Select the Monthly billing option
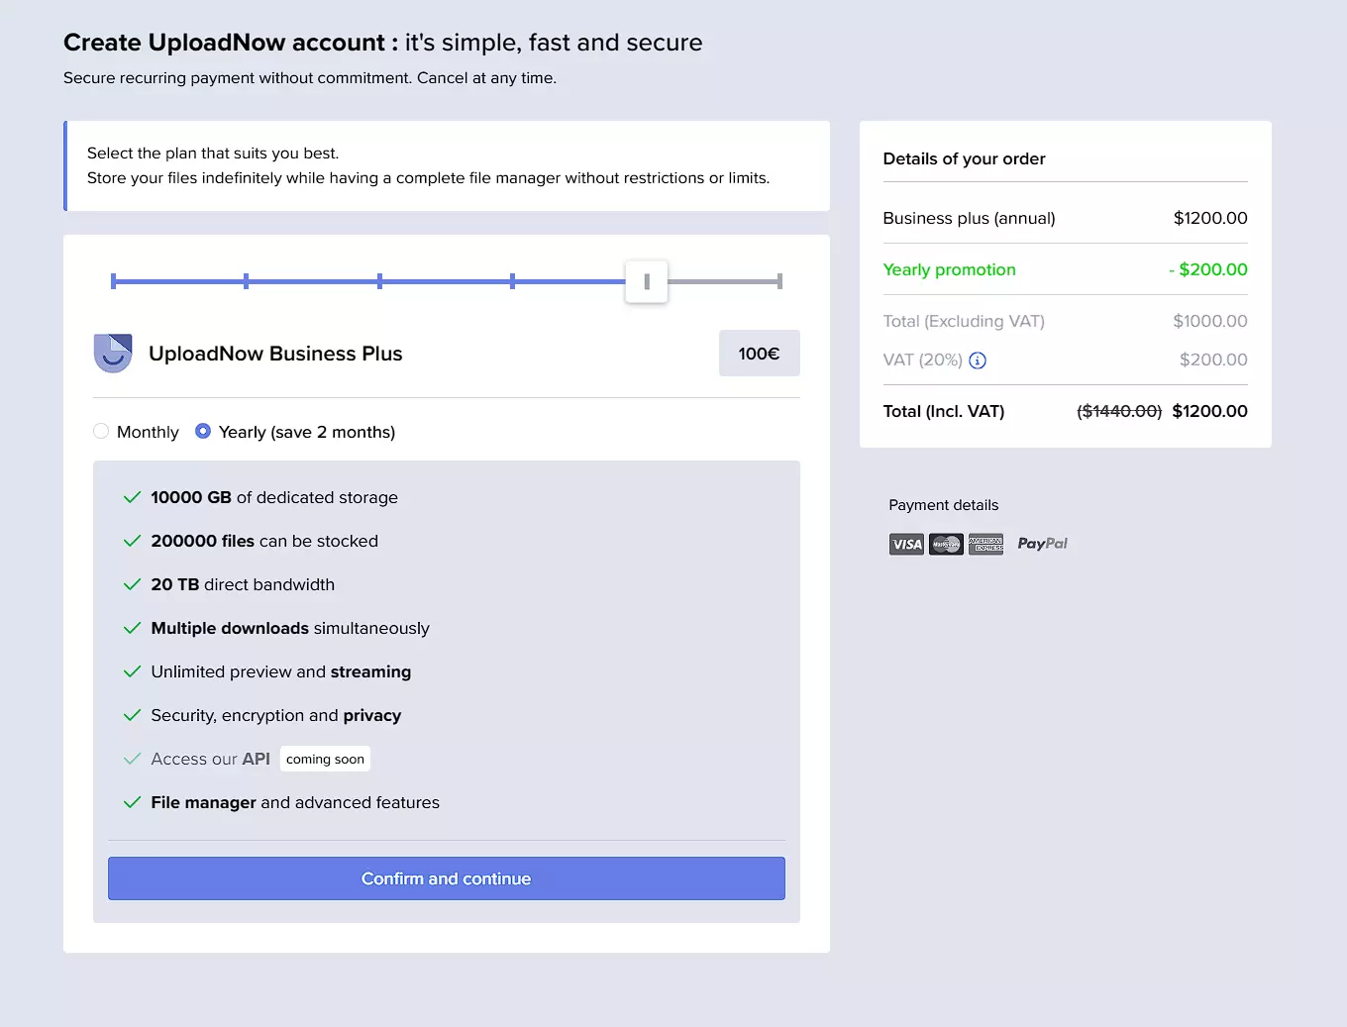This screenshot has height=1027, width=1347. tap(101, 431)
